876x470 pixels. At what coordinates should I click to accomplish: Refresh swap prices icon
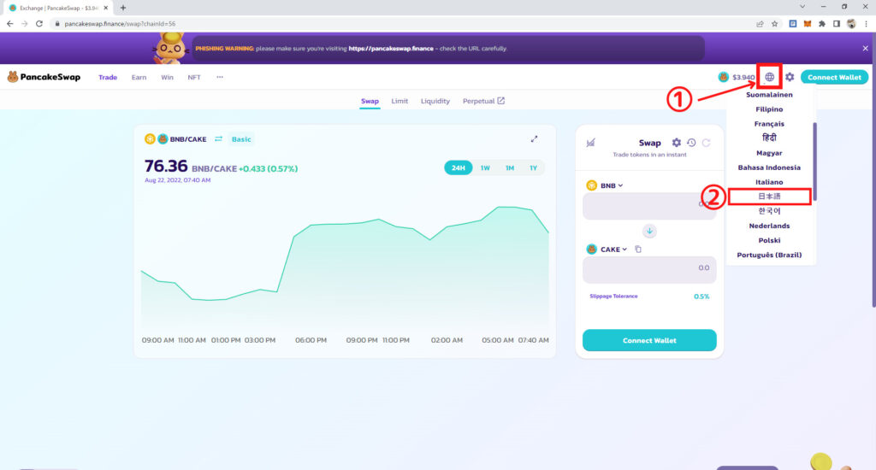click(706, 143)
